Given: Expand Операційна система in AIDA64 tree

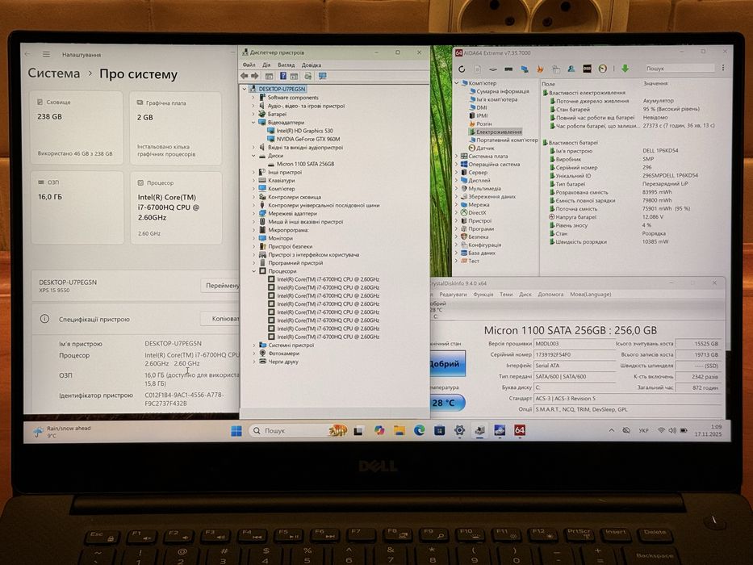Looking at the screenshot, I should tap(457, 165).
